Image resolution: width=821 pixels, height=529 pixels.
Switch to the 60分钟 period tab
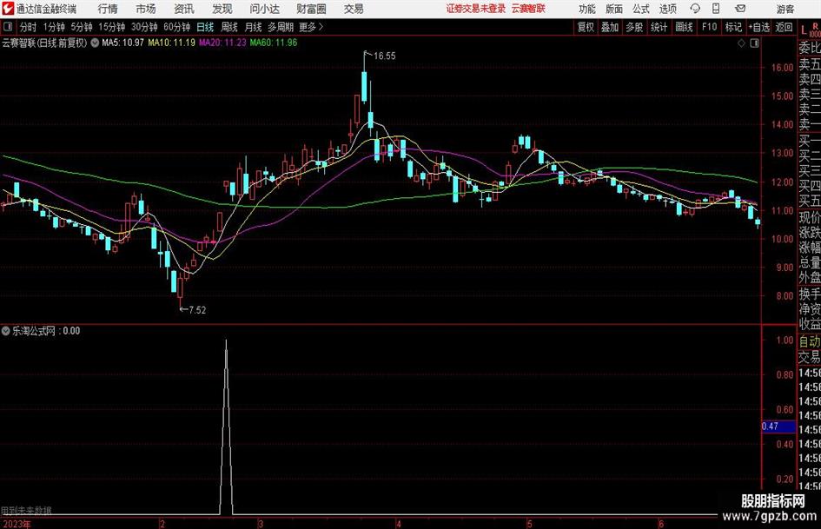[x=177, y=27]
